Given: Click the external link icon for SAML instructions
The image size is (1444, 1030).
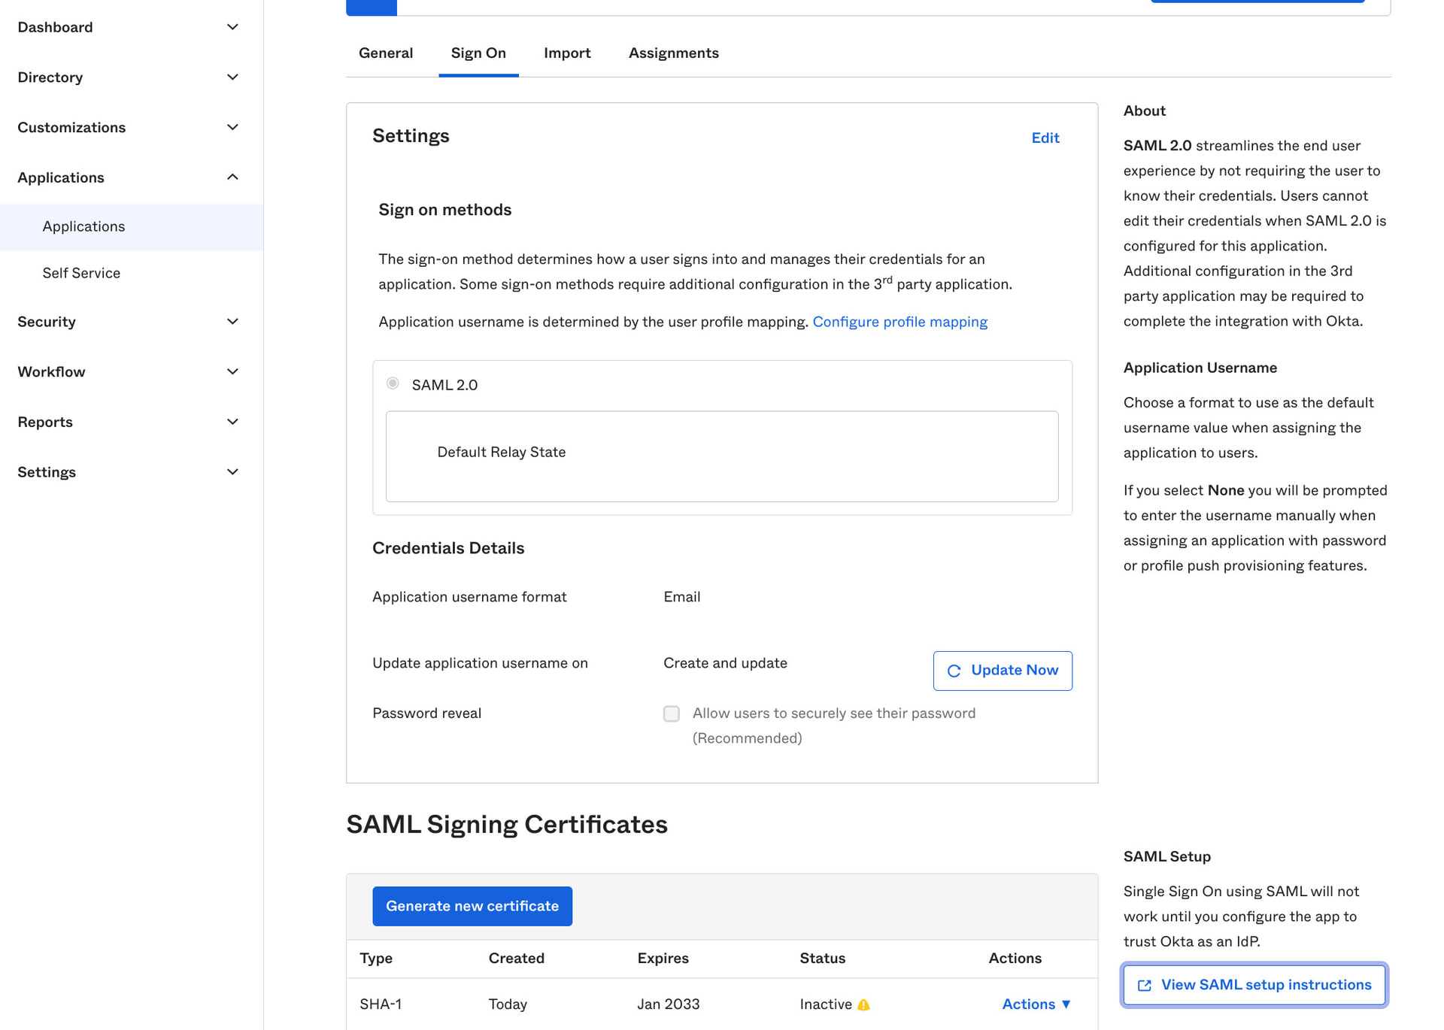Looking at the screenshot, I should 1144,985.
